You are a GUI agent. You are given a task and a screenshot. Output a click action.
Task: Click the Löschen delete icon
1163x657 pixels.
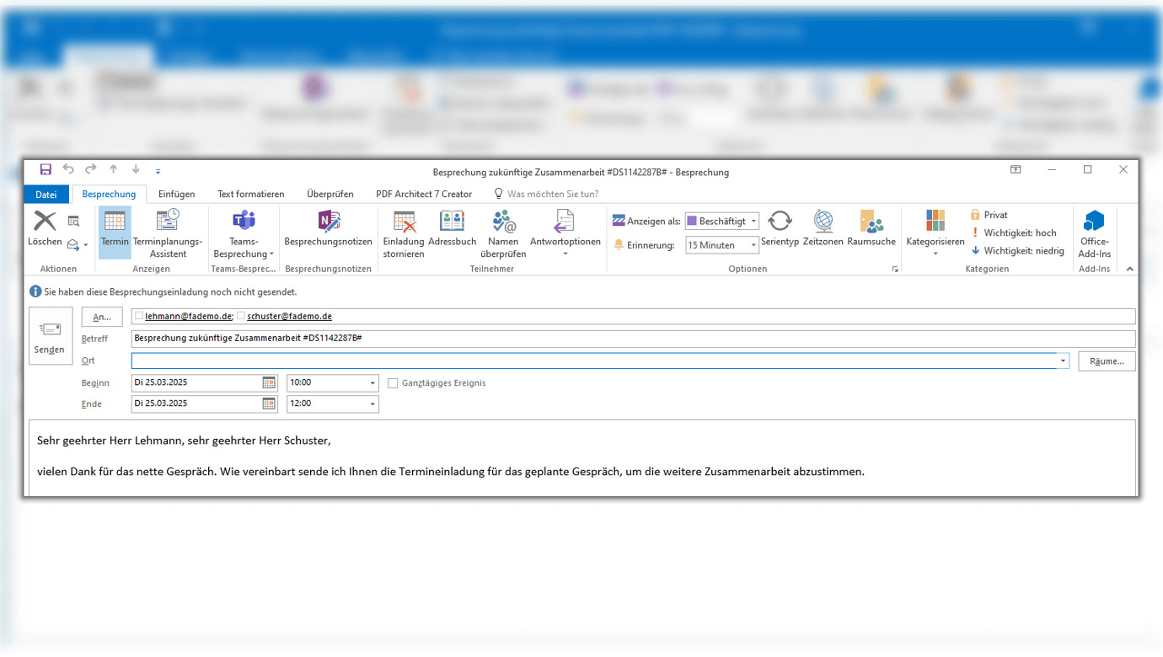coord(45,222)
